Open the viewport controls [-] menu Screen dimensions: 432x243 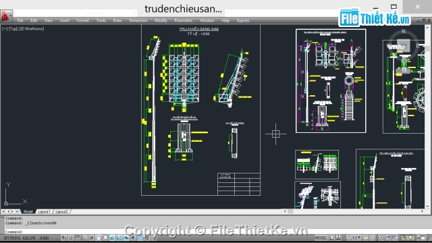tap(5, 28)
